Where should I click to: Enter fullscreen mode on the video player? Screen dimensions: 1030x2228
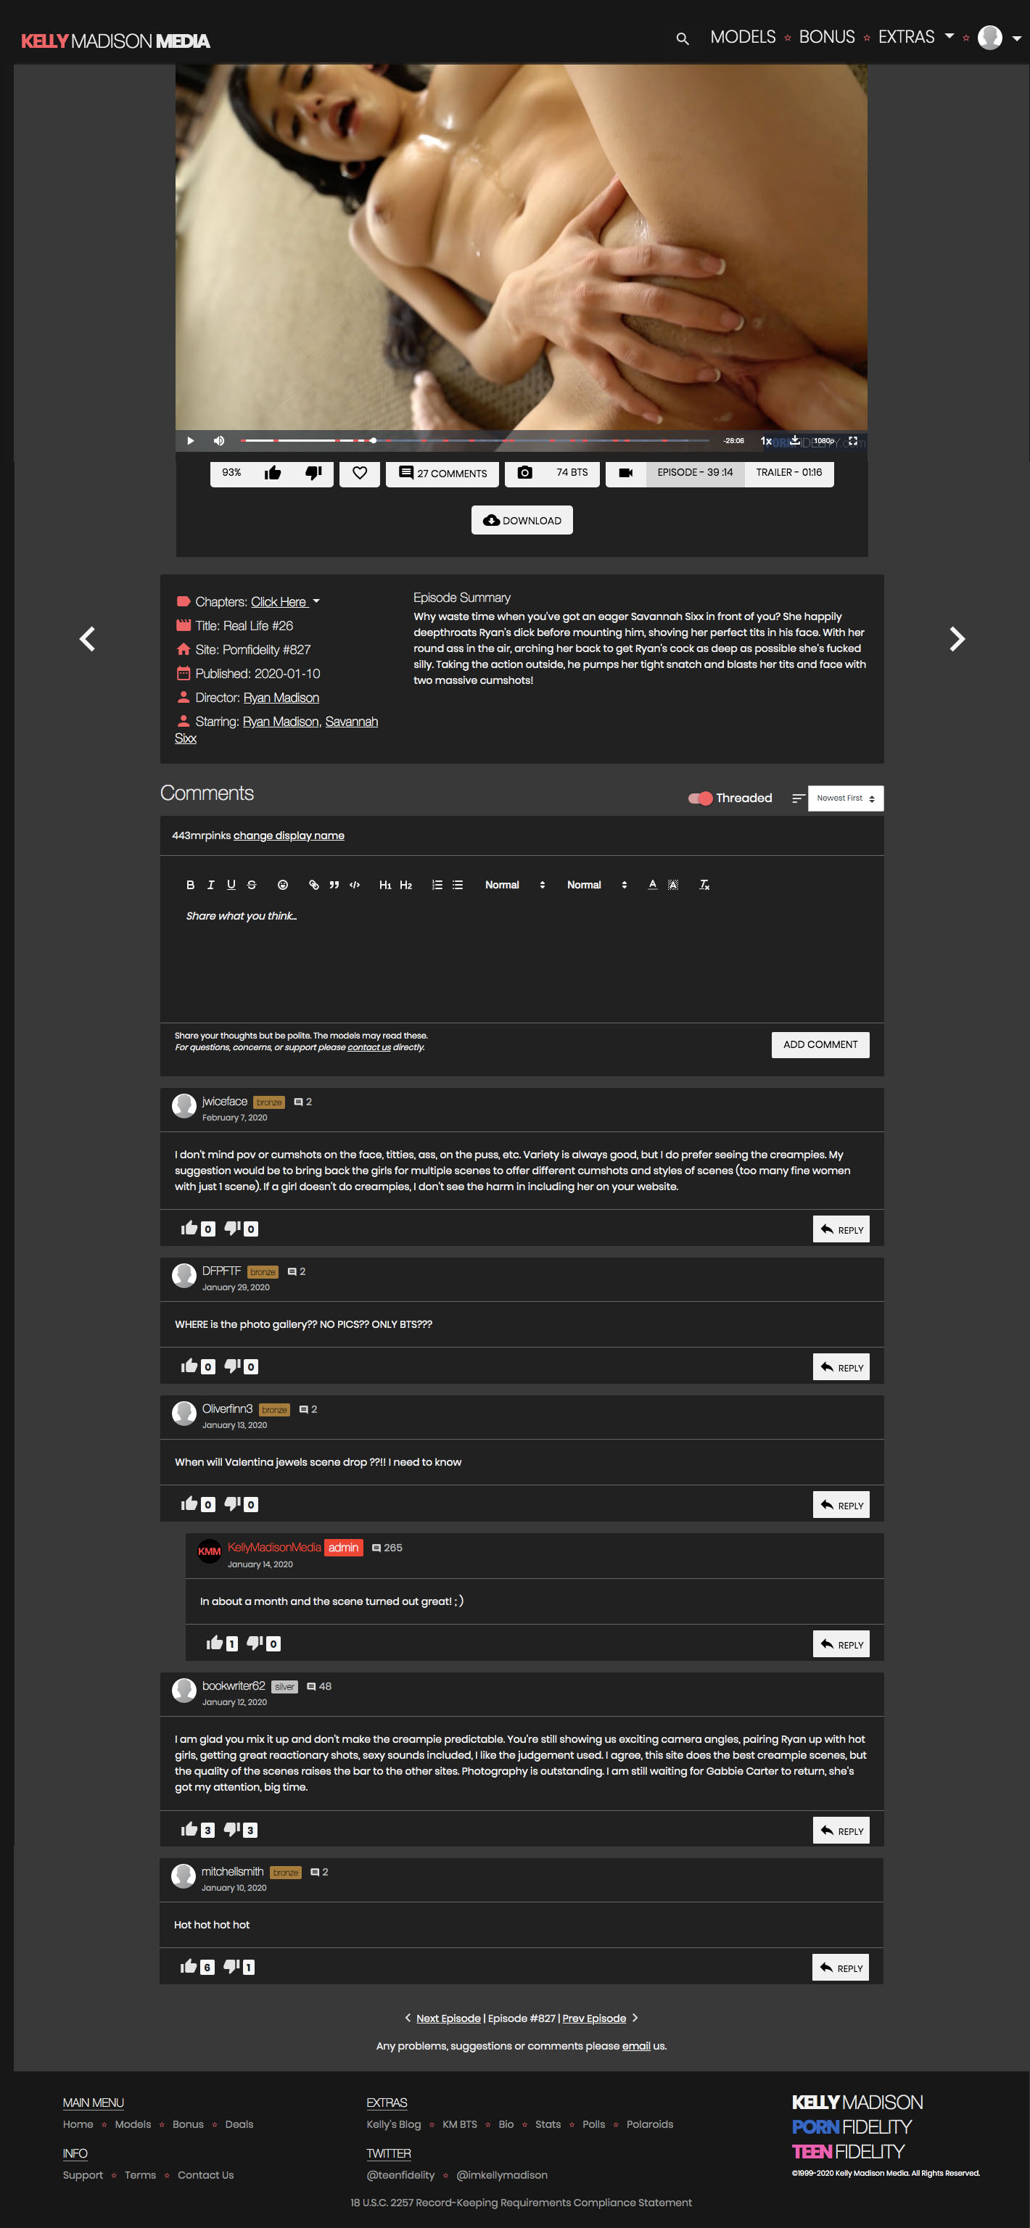[x=853, y=441]
